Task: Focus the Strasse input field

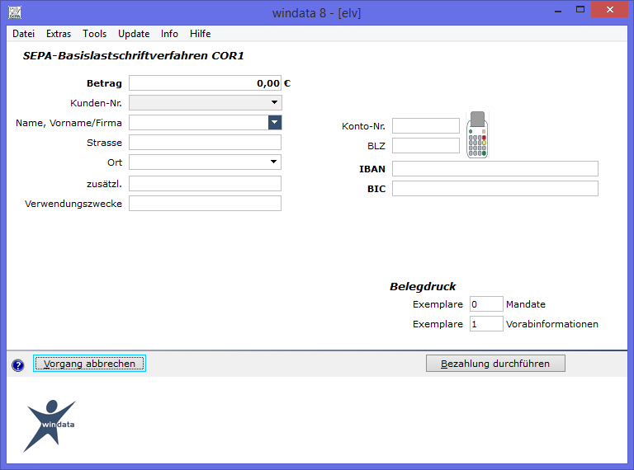Action: [x=205, y=142]
